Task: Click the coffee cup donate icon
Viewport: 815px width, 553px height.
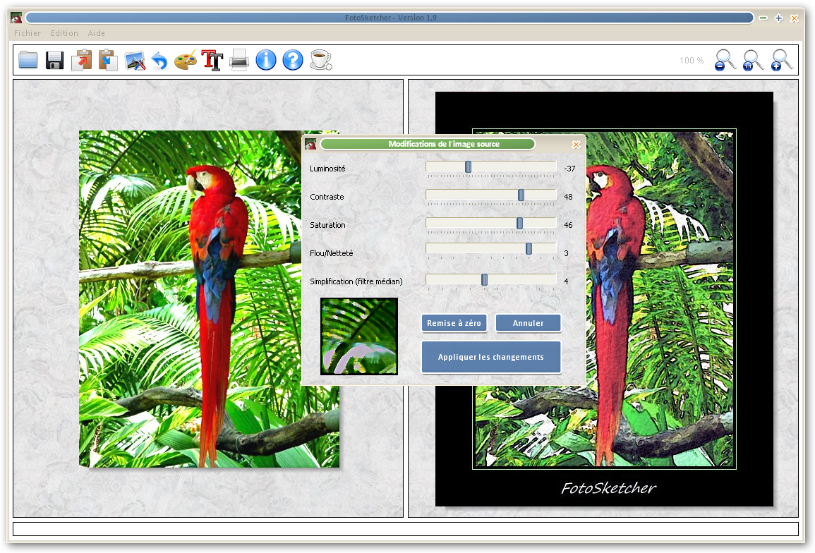Action: tap(320, 60)
